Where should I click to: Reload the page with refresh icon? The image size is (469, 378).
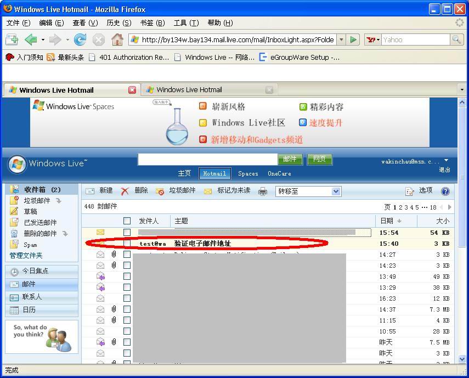click(80, 40)
